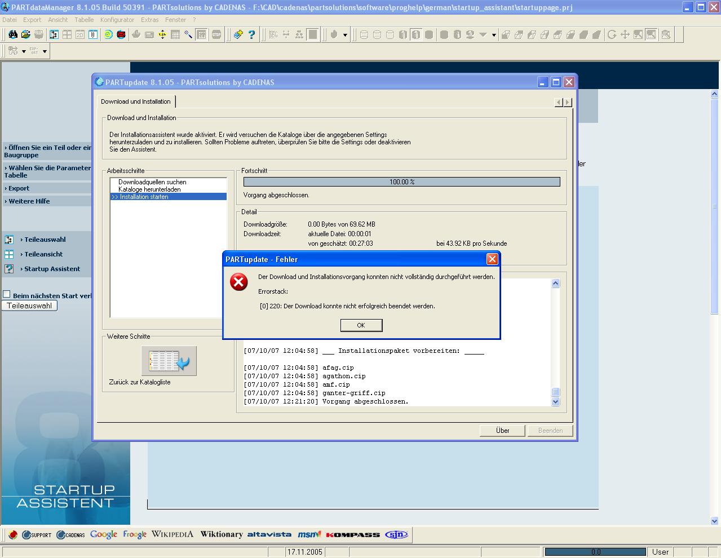721x558 pixels.
Task: Open the Export menu
Action: click(x=32, y=20)
